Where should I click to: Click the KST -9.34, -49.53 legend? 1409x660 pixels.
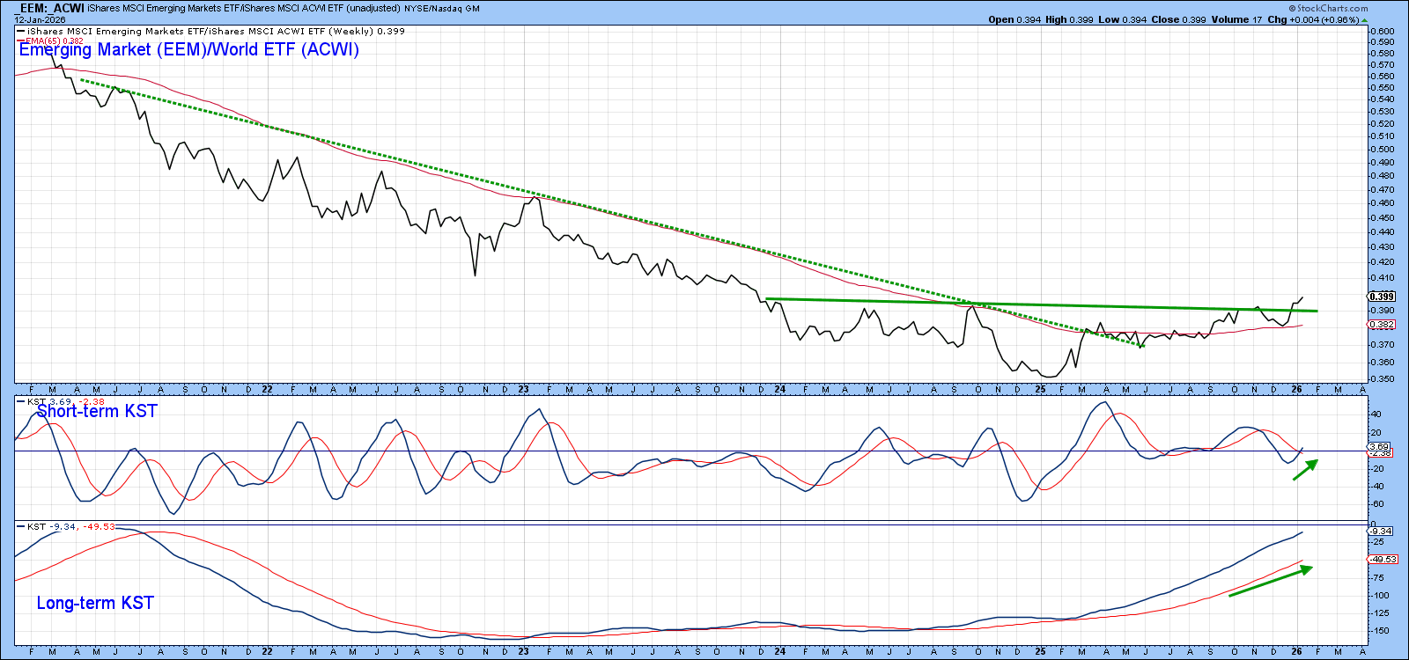[x=68, y=526]
